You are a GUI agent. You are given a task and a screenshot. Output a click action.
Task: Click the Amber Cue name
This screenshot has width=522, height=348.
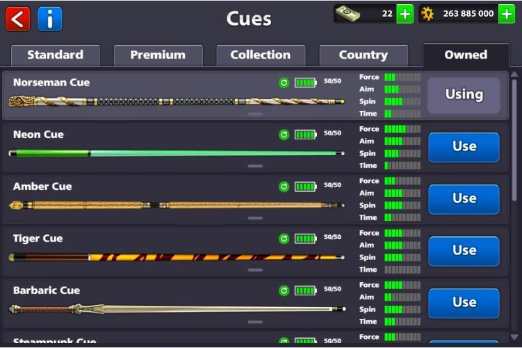click(x=42, y=186)
